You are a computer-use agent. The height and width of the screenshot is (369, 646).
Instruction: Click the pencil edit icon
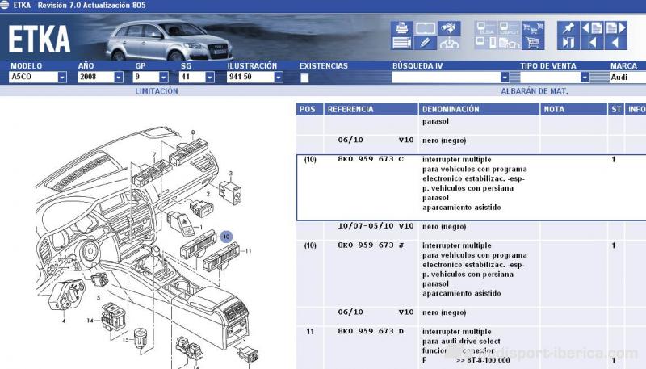tap(426, 43)
